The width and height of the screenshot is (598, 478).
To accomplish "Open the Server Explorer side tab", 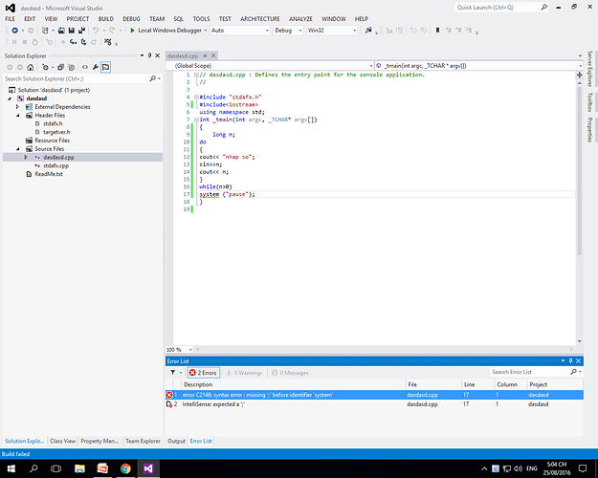I will click(590, 69).
